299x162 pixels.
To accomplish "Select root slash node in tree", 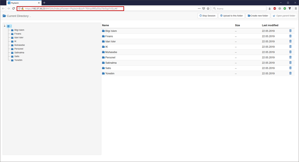I will coord(9,26).
